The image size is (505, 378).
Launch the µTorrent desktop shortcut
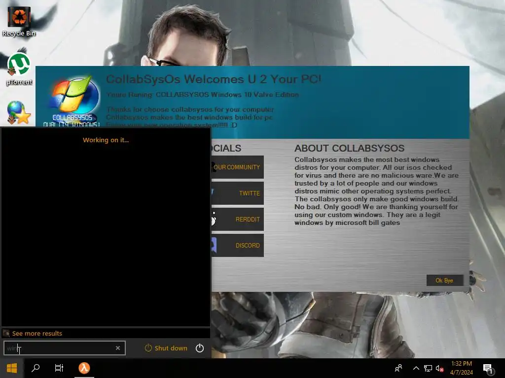pos(19,69)
